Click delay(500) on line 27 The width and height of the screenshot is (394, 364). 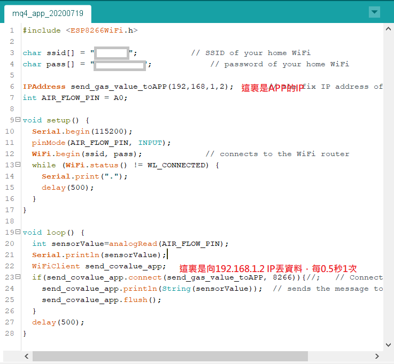click(x=58, y=322)
